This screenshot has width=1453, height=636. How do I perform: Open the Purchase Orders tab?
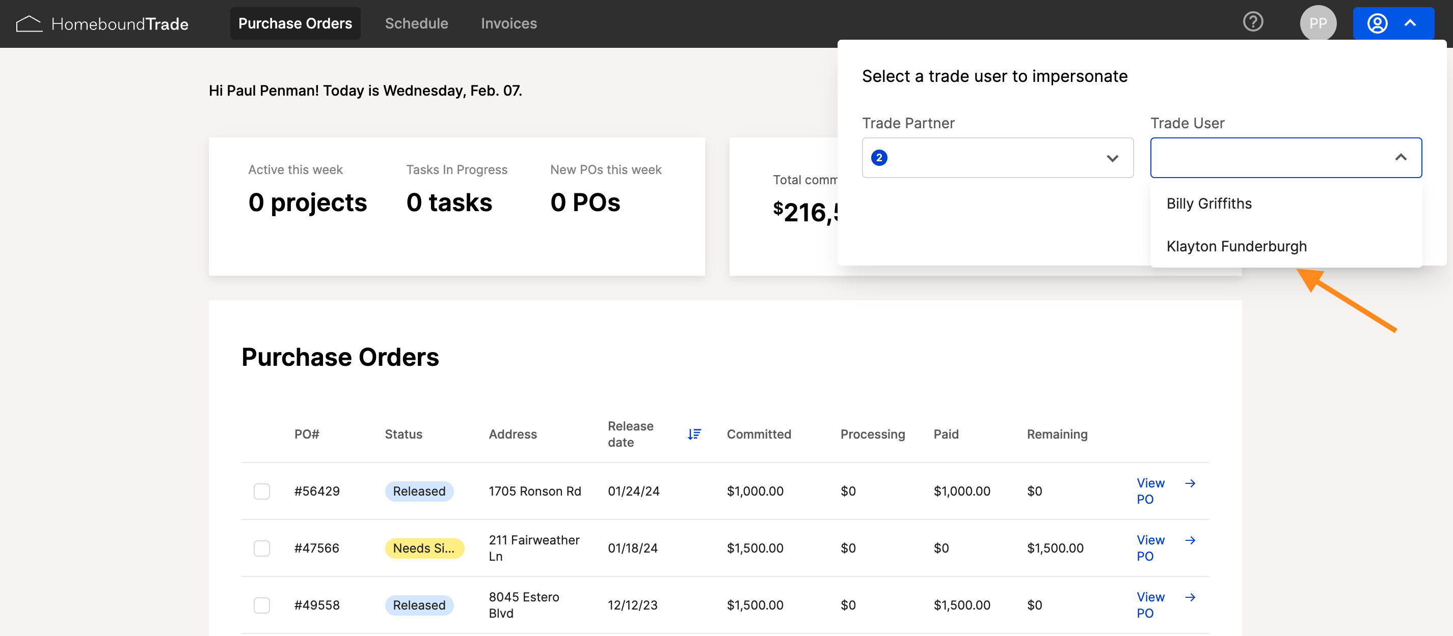(x=295, y=23)
